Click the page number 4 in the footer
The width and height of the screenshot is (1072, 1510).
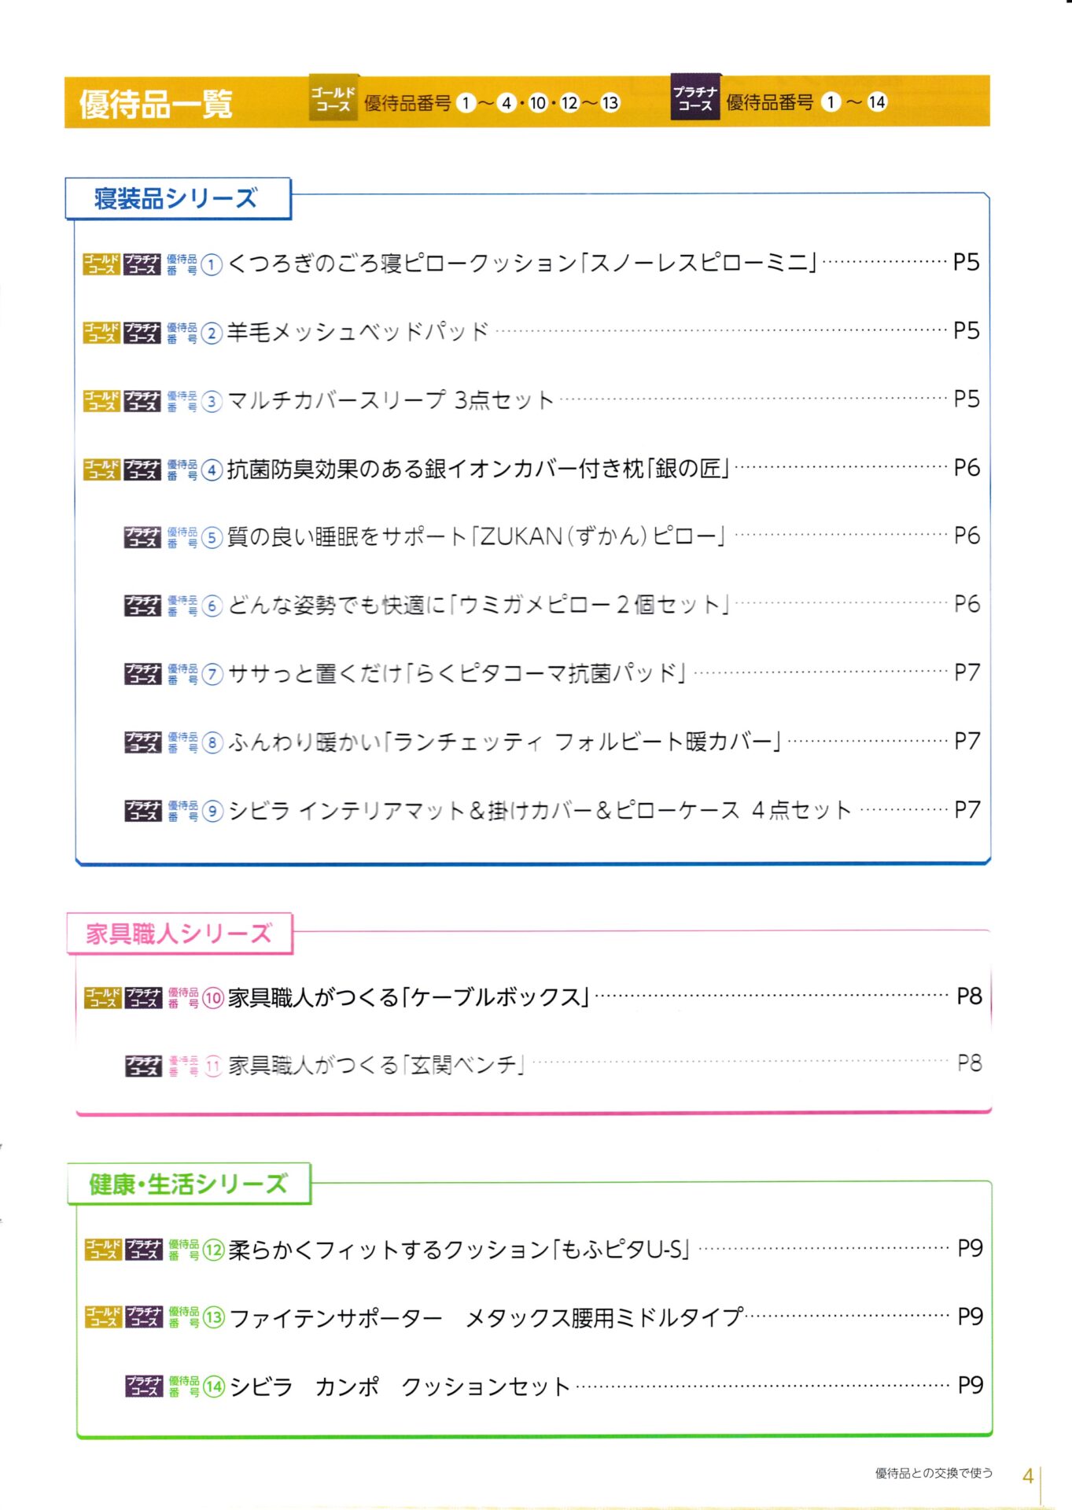click(x=1028, y=1476)
